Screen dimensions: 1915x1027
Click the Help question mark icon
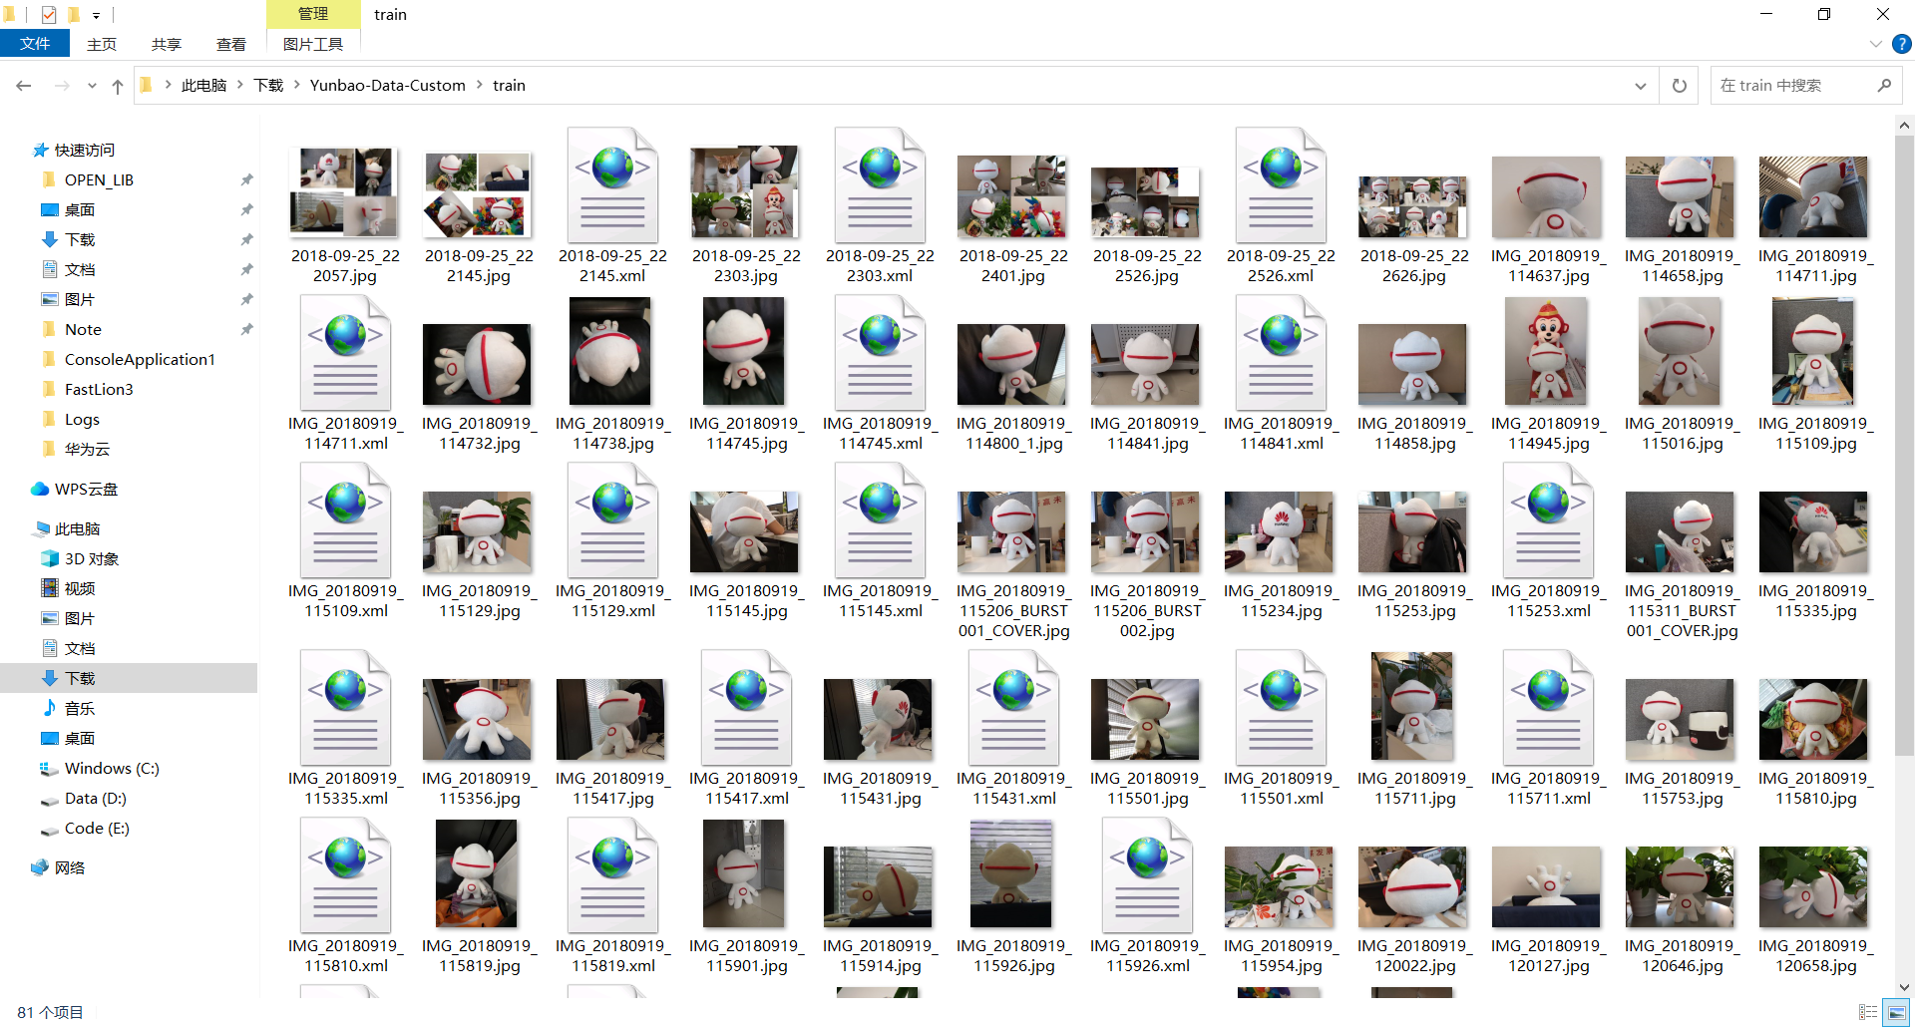[1901, 44]
